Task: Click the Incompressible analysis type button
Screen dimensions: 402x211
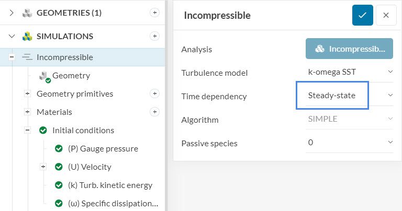Action: [349, 49]
